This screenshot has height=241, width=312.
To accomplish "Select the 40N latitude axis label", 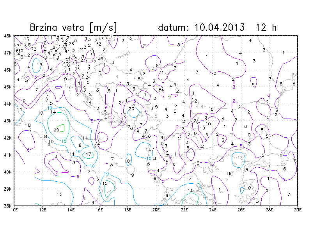I will click(8, 172).
